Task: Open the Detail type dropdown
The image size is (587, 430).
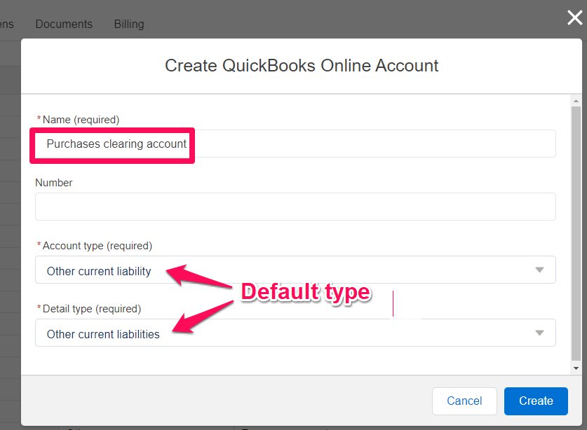Action: 295,333
